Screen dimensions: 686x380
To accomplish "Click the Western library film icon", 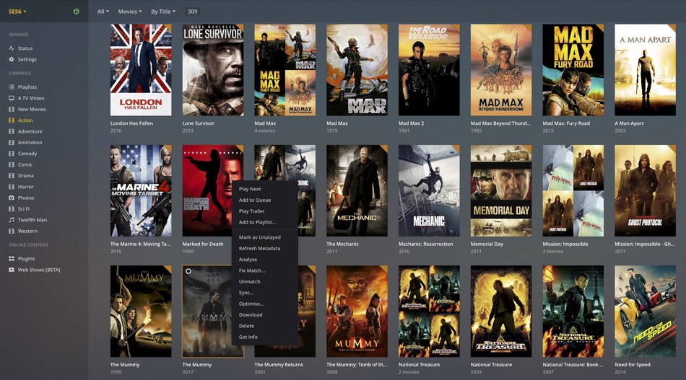I will pos(12,231).
